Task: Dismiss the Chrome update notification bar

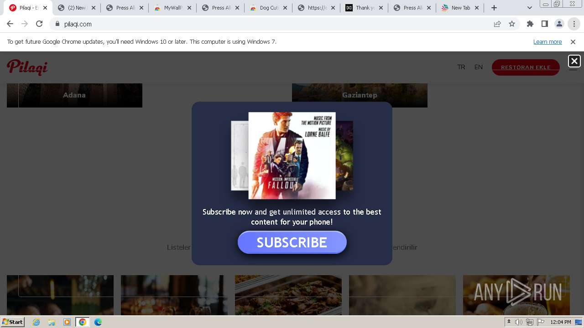Action: (573, 42)
